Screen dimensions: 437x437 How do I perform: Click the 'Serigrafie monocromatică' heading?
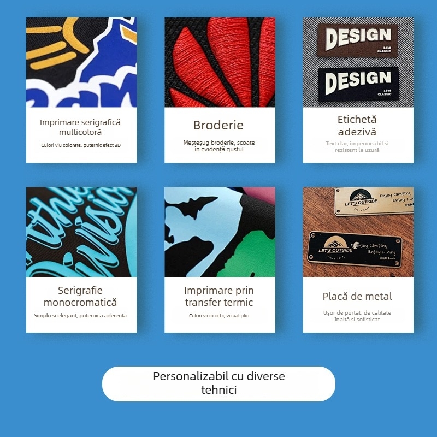point(80,296)
